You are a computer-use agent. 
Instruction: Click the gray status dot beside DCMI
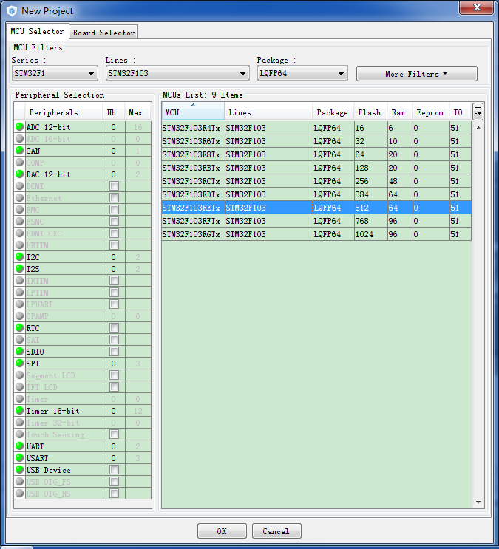point(20,186)
